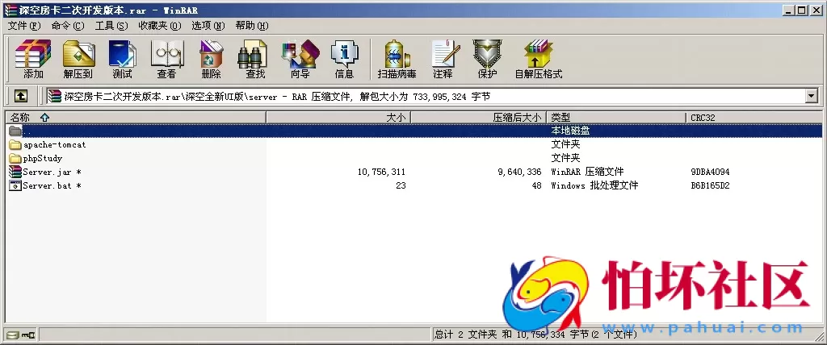Sort by the 名称 column header
The width and height of the screenshot is (827, 345).
pyautogui.click(x=136, y=118)
